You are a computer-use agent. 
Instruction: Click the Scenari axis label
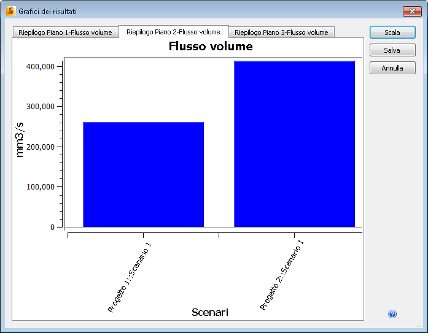[x=210, y=312]
